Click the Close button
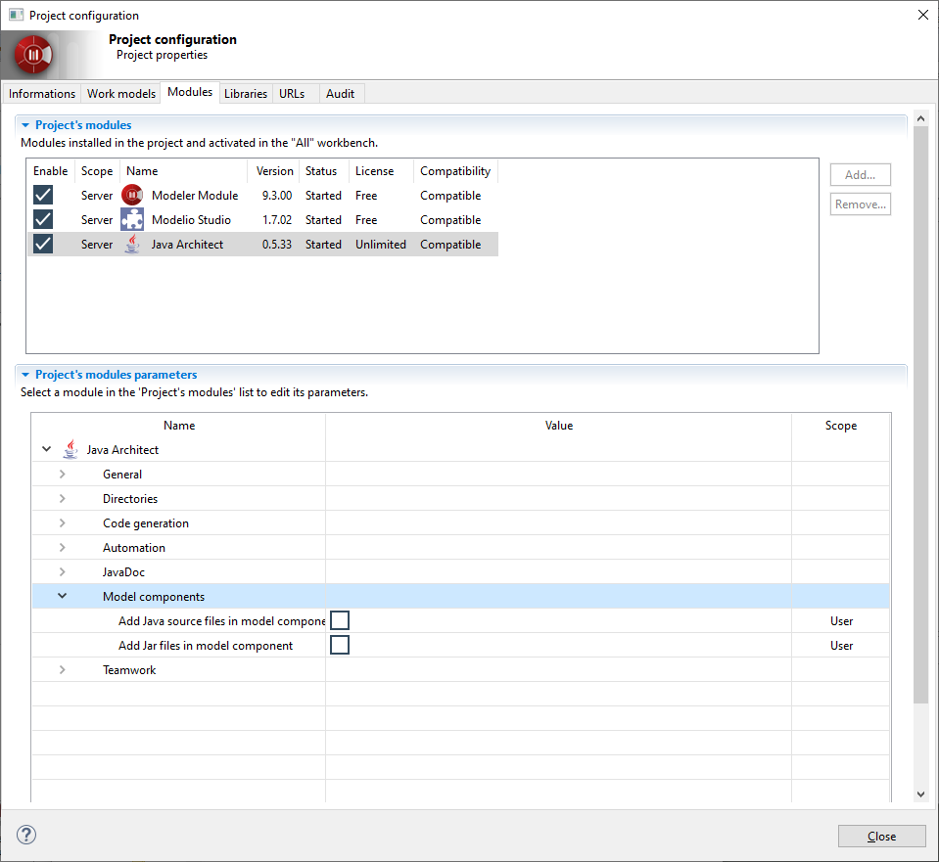The height and width of the screenshot is (862, 939). pos(881,837)
